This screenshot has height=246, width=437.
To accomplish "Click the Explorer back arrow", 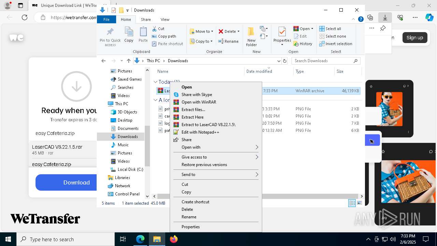I will click(x=103, y=61).
